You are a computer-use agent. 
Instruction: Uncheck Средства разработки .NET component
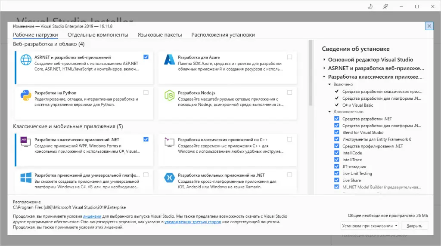(x=337, y=119)
